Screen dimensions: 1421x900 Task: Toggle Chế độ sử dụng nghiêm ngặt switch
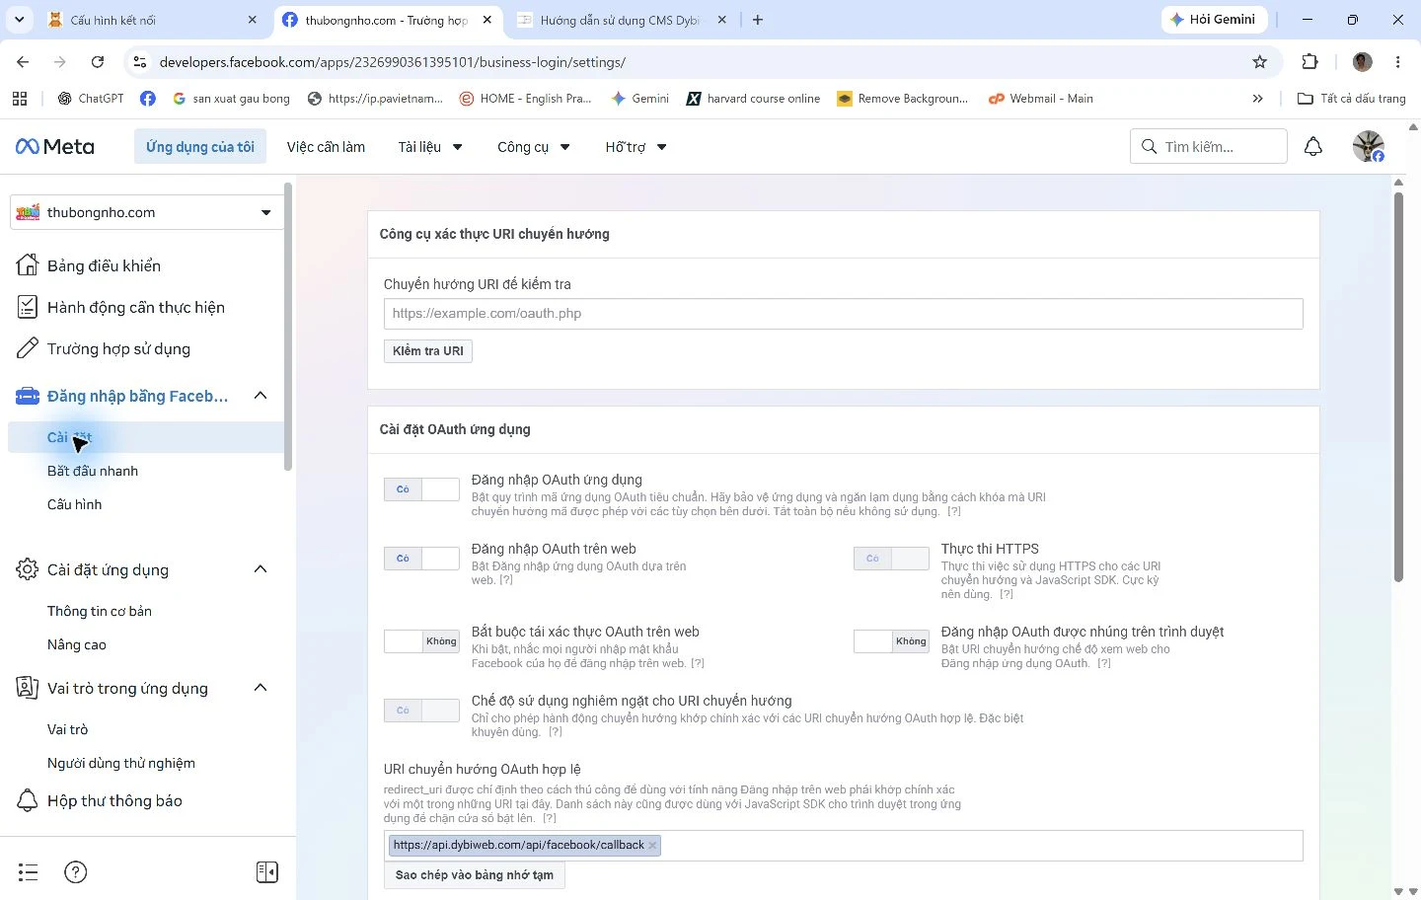(421, 711)
